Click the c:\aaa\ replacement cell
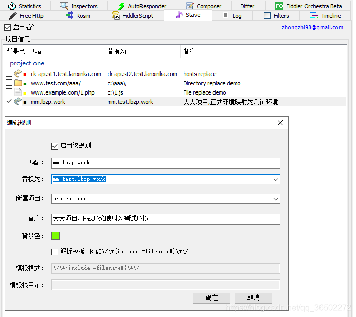This screenshot has width=356, height=317. tap(116, 83)
